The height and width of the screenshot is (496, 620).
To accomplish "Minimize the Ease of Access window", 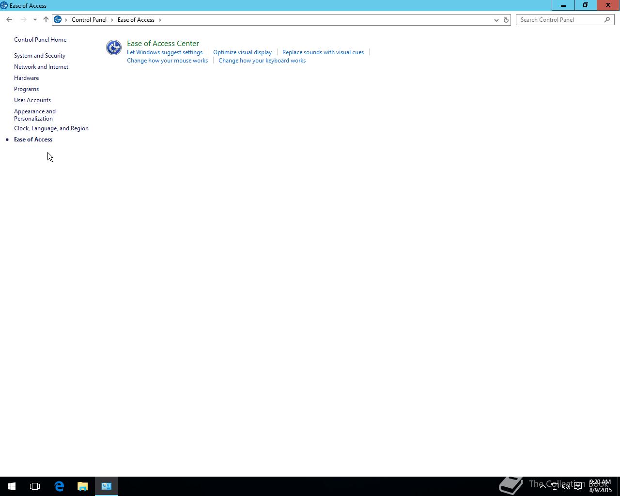I will [563, 5].
